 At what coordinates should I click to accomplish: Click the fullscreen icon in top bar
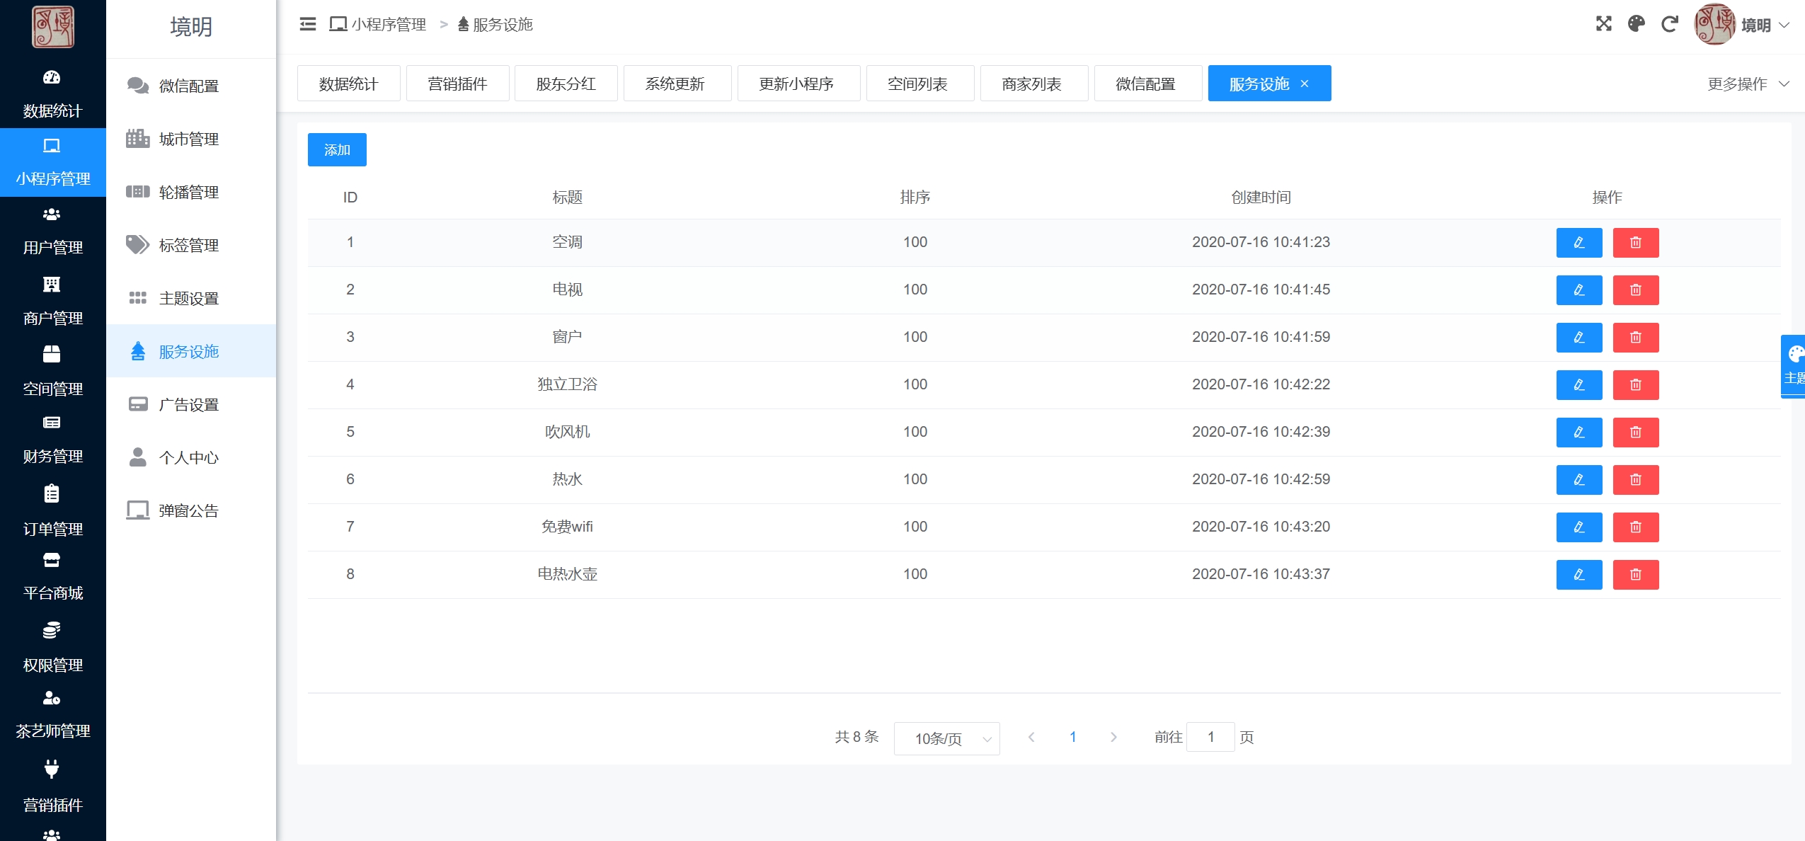click(1603, 25)
